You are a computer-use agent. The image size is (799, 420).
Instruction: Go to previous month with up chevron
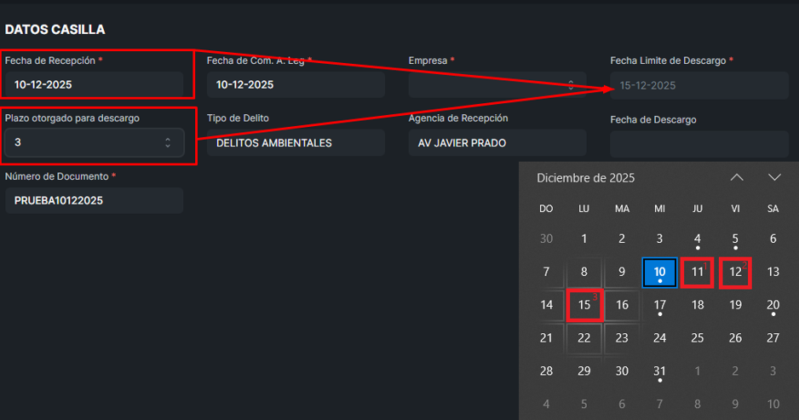point(737,177)
